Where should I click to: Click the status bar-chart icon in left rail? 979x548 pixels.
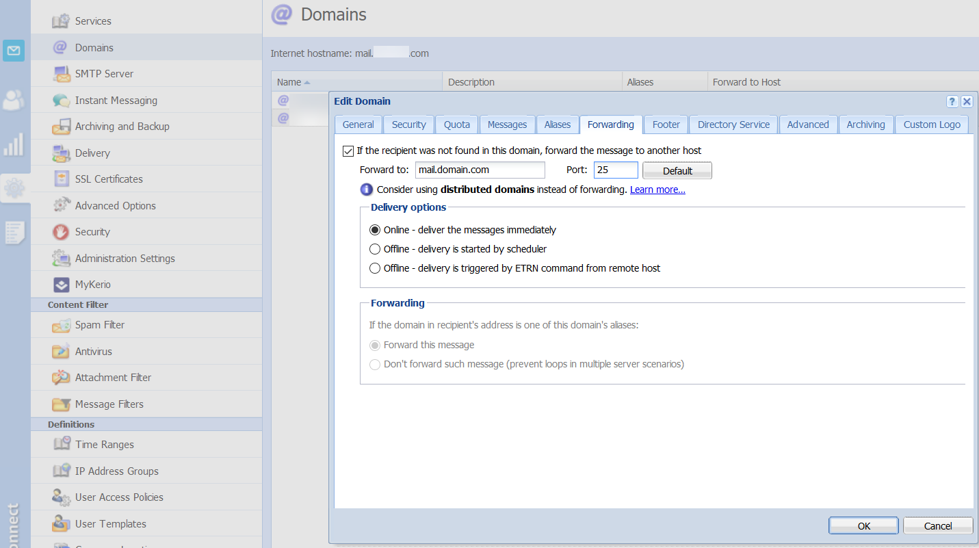pyautogui.click(x=14, y=144)
